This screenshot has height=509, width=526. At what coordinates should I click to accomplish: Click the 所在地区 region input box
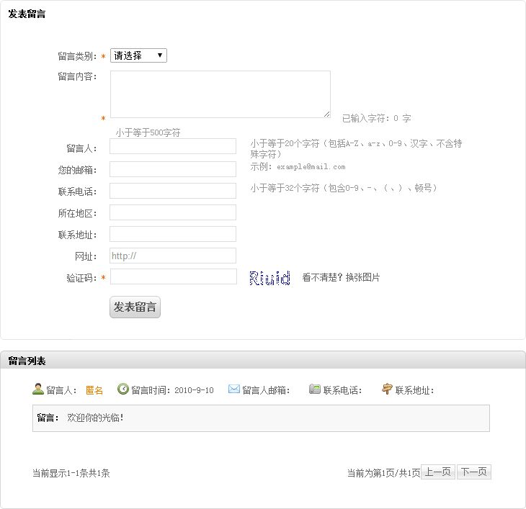coord(173,212)
